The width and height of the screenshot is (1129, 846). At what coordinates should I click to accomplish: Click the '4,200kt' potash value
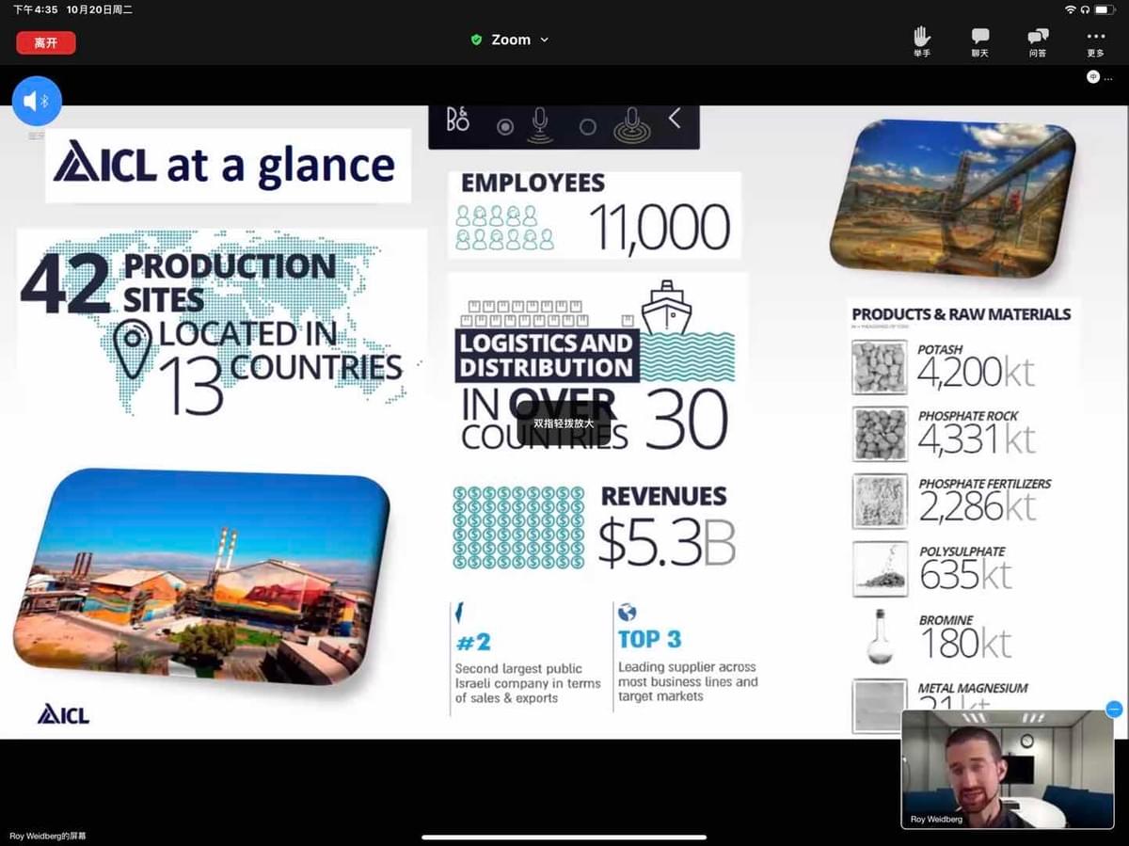(977, 373)
